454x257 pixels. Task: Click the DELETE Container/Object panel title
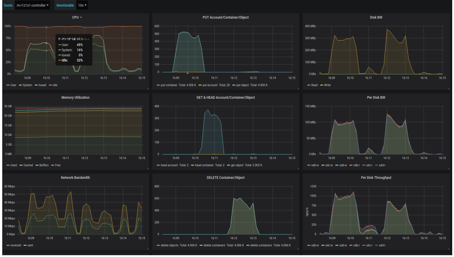(225, 177)
